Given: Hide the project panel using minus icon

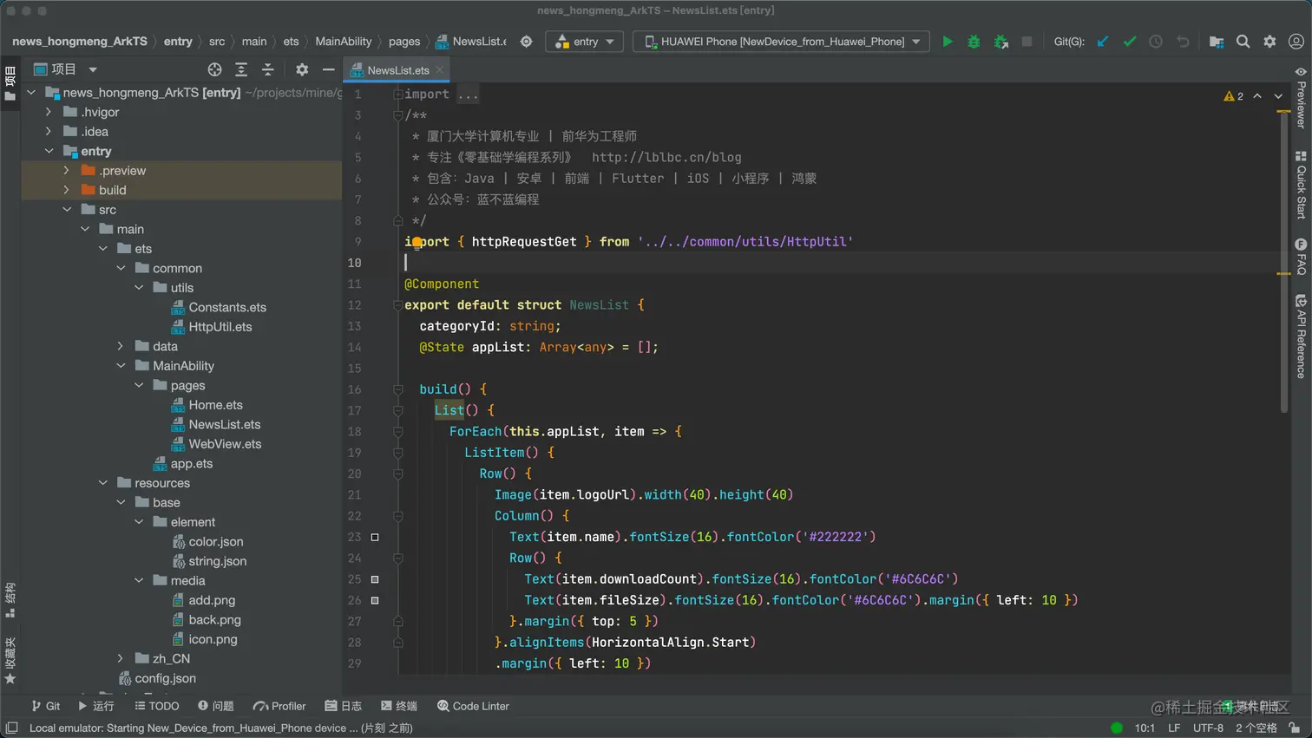Looking at the screenshot, I should click(x=328, y=69).
